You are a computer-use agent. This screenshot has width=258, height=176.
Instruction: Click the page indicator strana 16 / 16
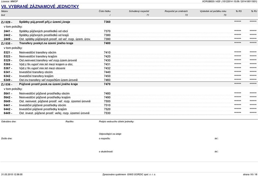click(x=250, y=174)
